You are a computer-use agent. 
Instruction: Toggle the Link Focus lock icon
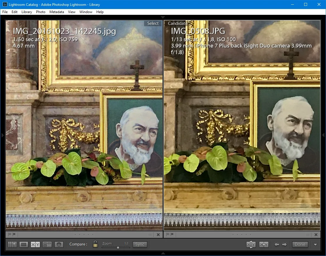coord(95,244)
